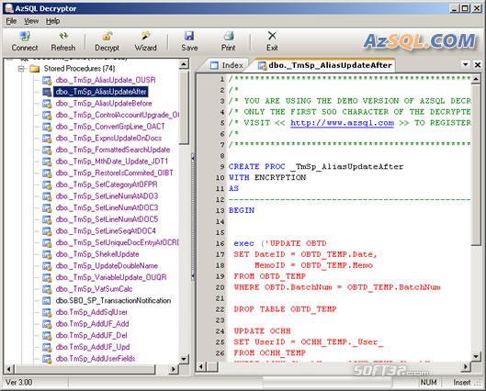The height and width of the screenshot is (391, 486).
Task: Click the code editor scroll-down arrow
Action: [476, 356]
